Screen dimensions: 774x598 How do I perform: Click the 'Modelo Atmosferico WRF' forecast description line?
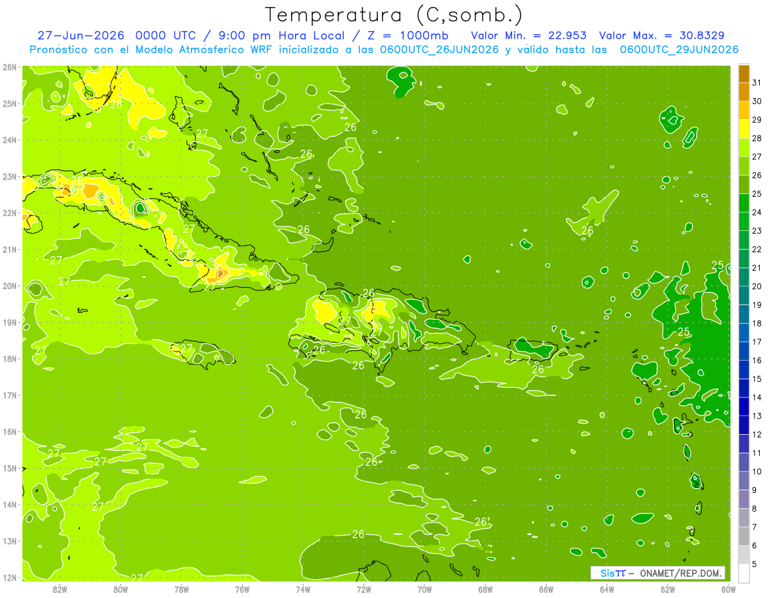click(384, 50)
